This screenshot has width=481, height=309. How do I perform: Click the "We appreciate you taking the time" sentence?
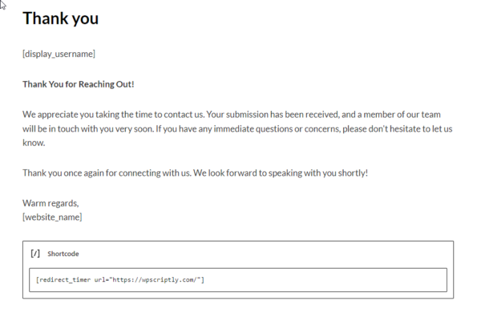point(113,115)
